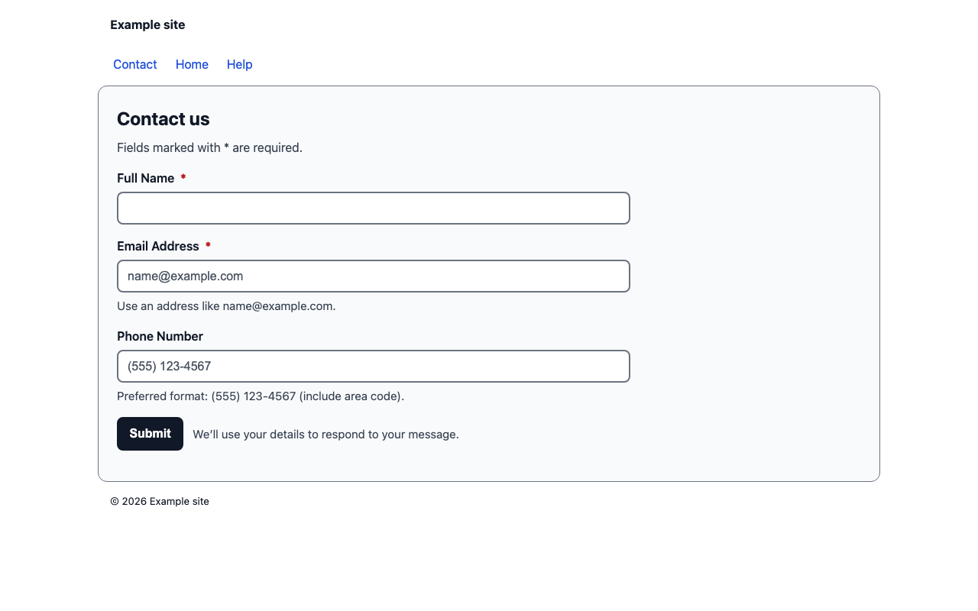Click the preferred phone format hint
978x611 pixels.
point(260,396)
